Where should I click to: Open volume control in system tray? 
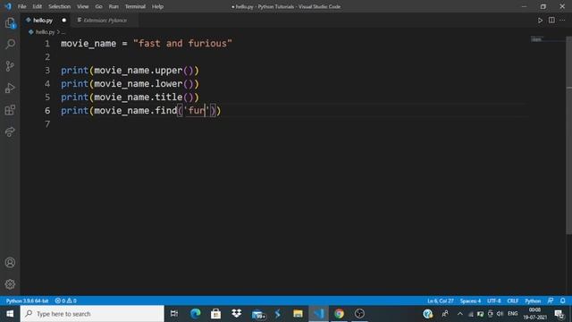coord(500,314)
